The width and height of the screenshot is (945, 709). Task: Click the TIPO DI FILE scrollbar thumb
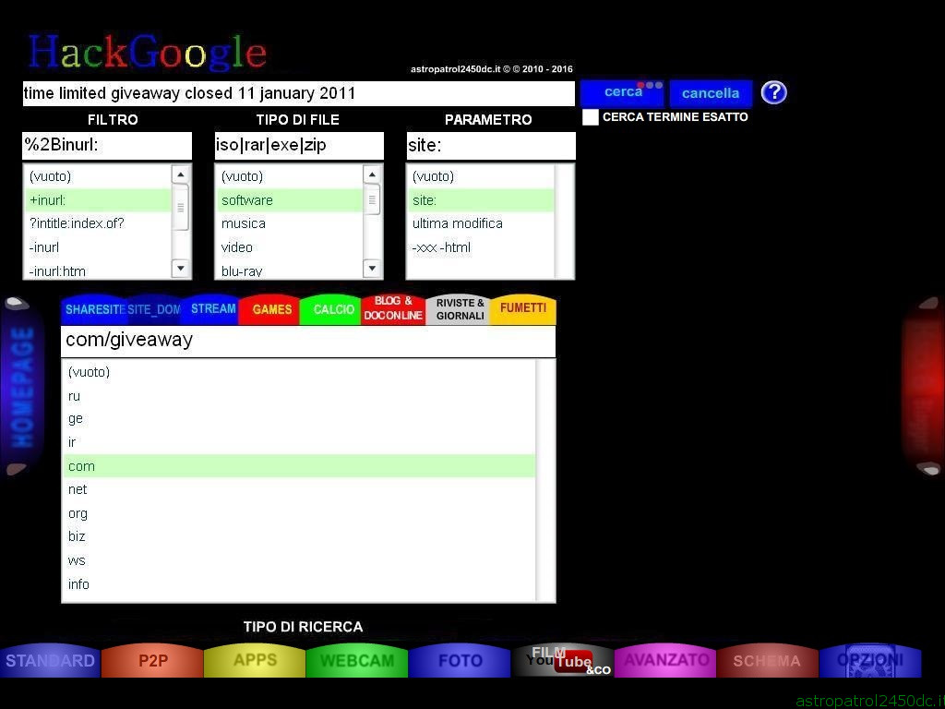point(373,199)
